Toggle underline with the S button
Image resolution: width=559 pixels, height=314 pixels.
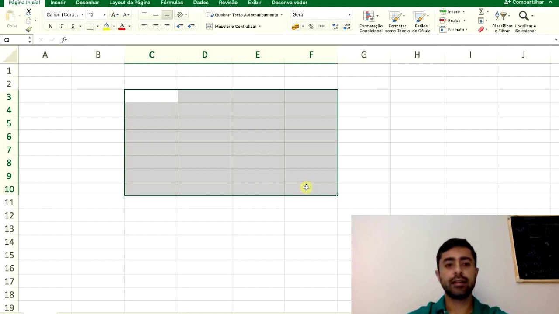(72, 27)
